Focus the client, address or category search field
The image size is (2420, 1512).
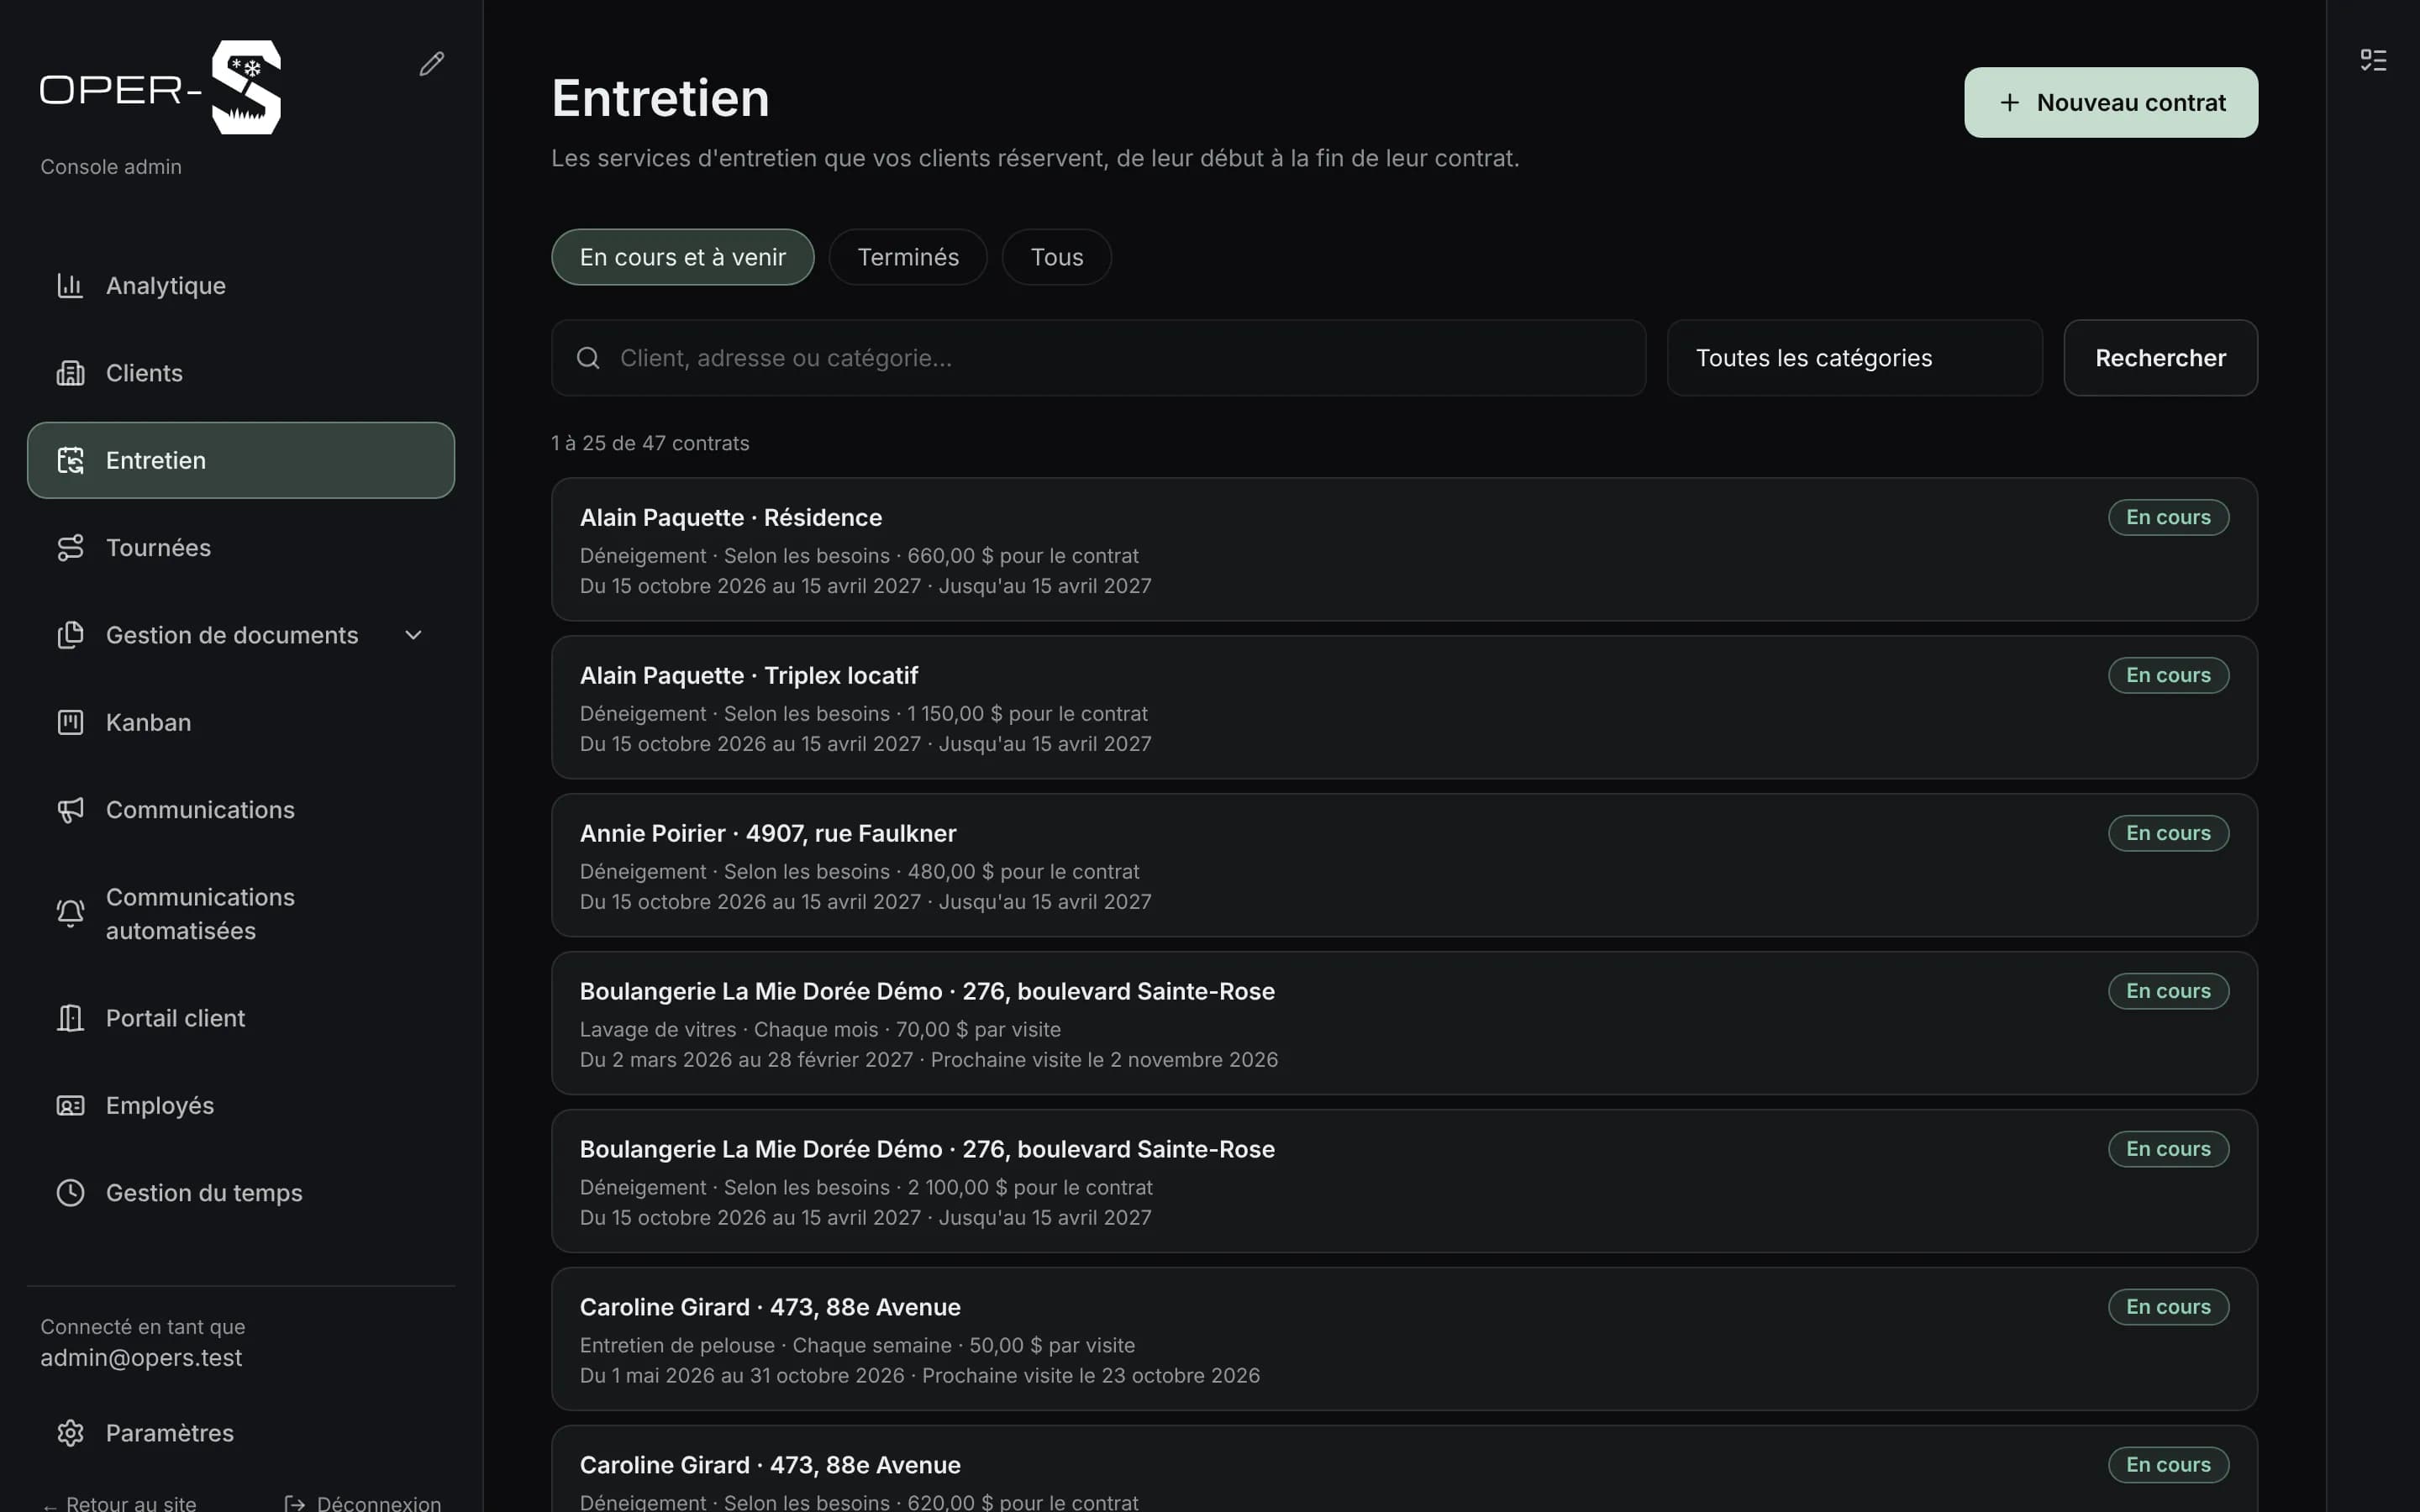point(1098,358)
